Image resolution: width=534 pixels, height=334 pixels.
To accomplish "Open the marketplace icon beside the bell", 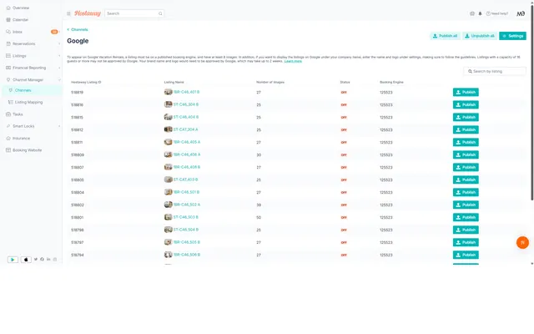I will (x=472, y=13).
